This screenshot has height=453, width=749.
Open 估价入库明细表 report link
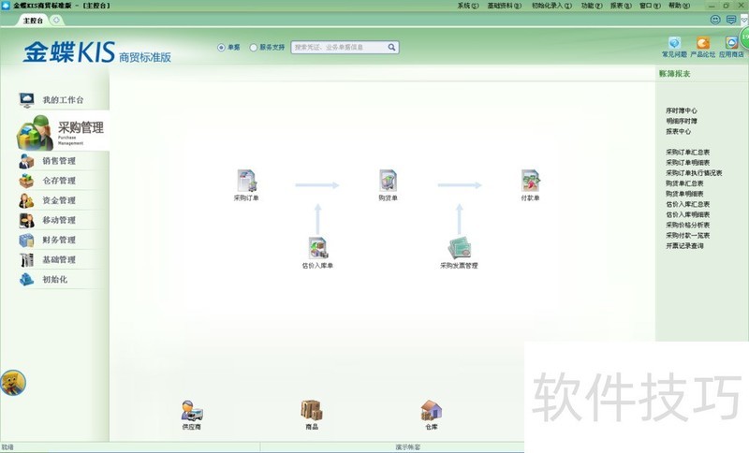[x=687, y=215]
